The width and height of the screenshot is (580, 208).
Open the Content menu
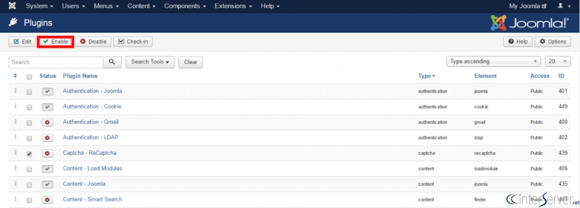[x=141, y=6]
